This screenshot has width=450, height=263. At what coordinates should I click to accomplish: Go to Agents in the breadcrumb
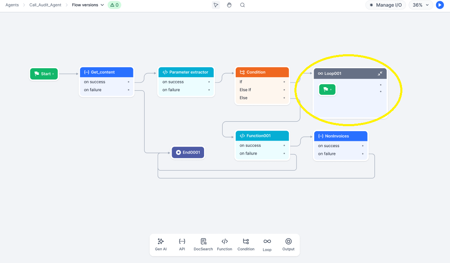point(11,5)
